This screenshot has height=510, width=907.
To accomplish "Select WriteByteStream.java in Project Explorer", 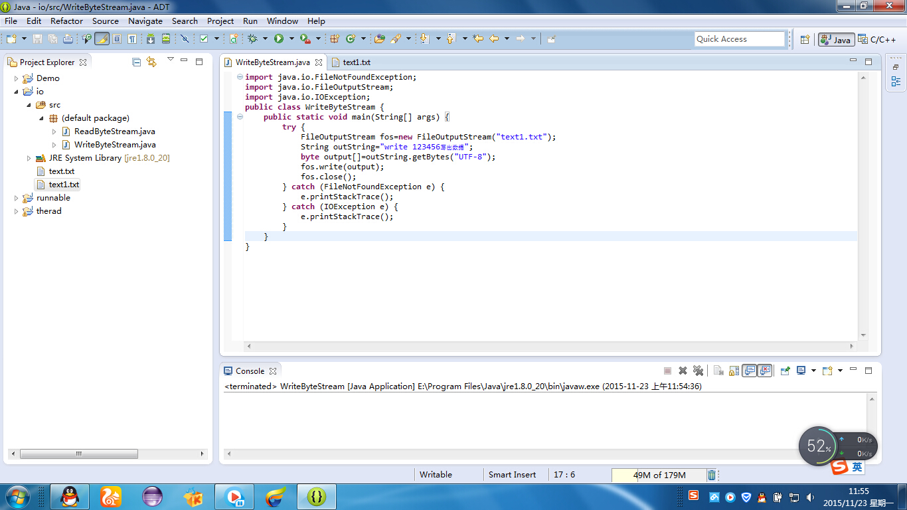I will [115, 145].
